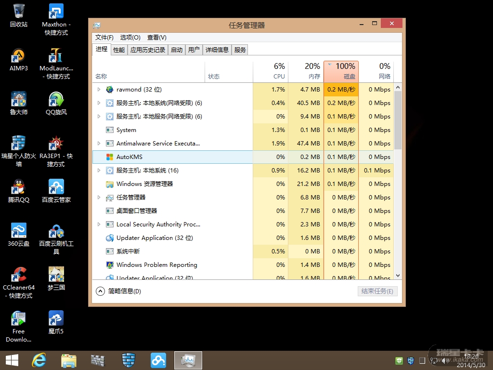The width and height of the screenshot is (493, 370).
Task: Click the process list scroll down arrow
Action: pos(398,275)
